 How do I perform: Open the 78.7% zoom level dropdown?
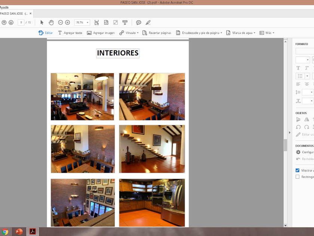click(x=87, y=22)
